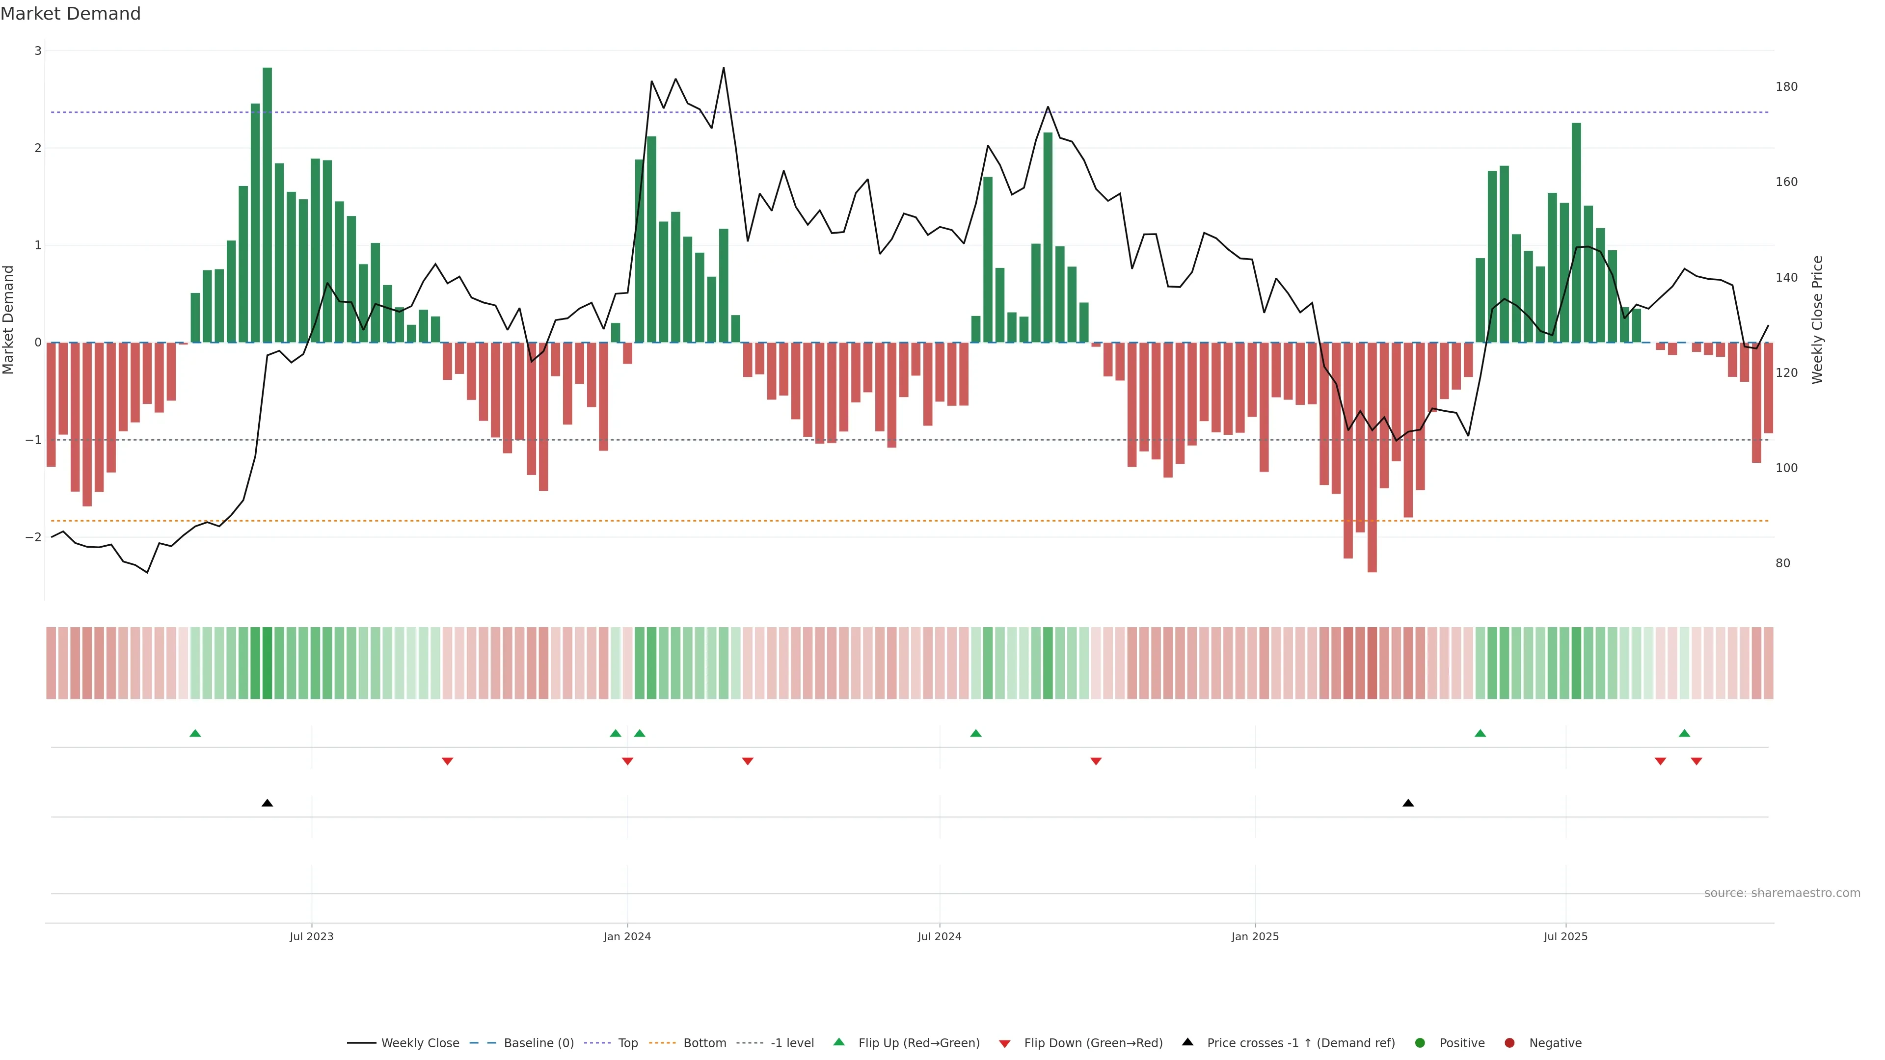Click the source: sharemaestro.com text
1885x1060 pixels.
[1782, 893]
